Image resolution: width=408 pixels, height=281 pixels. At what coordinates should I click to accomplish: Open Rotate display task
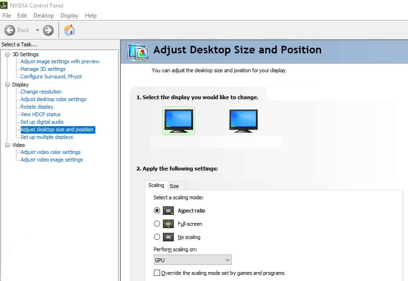(x=37, y=107)
